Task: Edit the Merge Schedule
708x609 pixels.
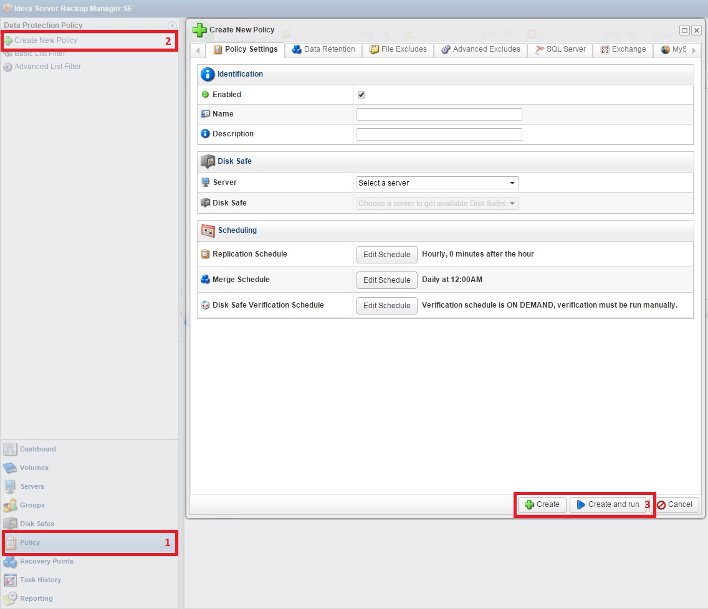Action: click(387, 280)
